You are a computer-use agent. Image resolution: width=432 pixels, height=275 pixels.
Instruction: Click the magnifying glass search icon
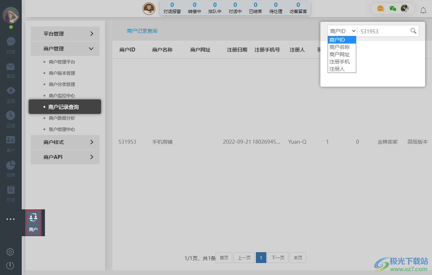pos(414,31)
